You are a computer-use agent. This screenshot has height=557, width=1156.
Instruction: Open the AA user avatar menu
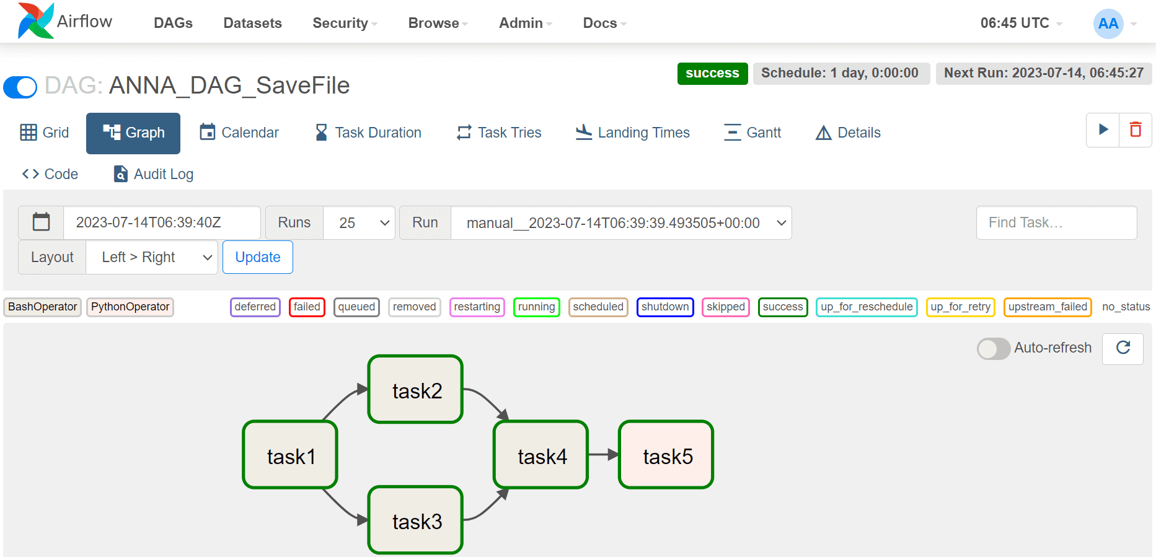1108,24
